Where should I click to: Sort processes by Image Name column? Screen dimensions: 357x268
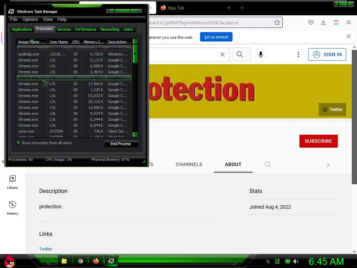pos(32,42)
